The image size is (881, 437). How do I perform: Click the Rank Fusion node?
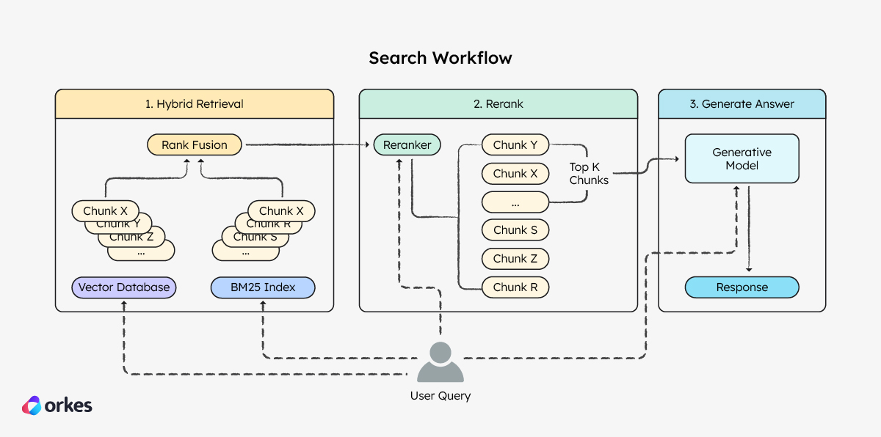[194, 144]
